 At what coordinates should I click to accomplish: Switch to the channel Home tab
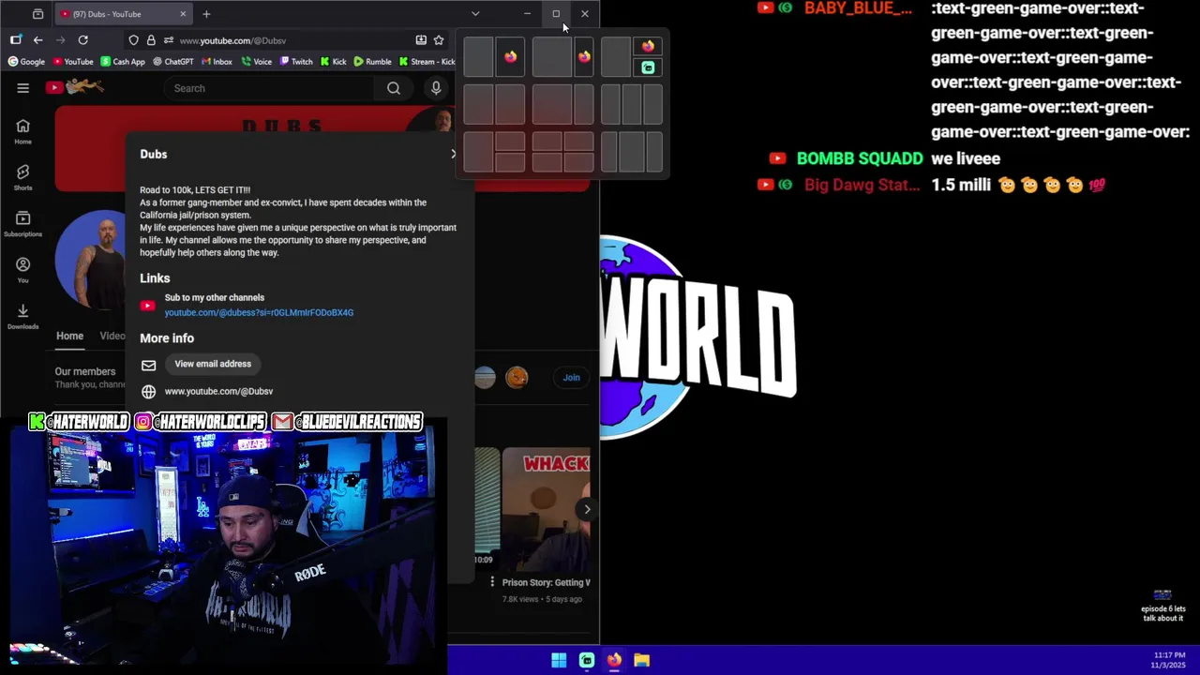69,336
